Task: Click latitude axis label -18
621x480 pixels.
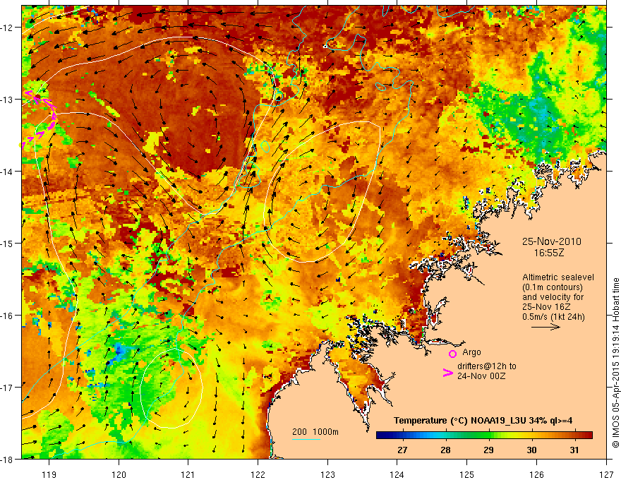Action: 8,459
